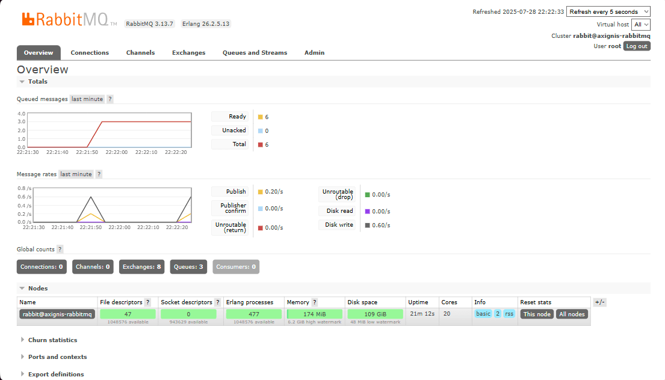Change Queued messages last minute range

point(87,99)
